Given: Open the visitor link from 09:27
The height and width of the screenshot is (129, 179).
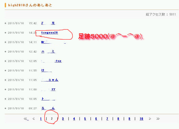Looking at the screenshot, I should (x=48, y=108).
